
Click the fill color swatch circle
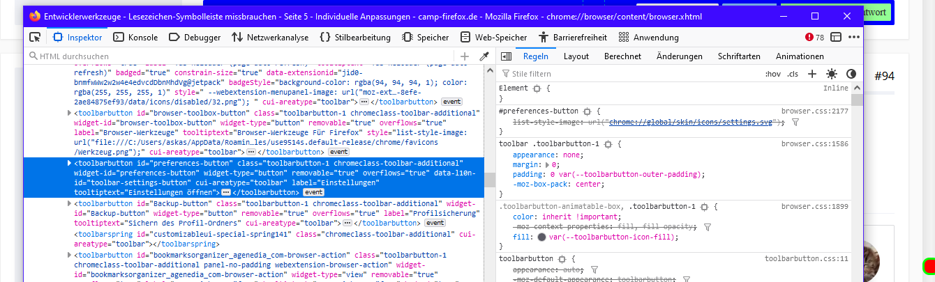coord(541,237)
